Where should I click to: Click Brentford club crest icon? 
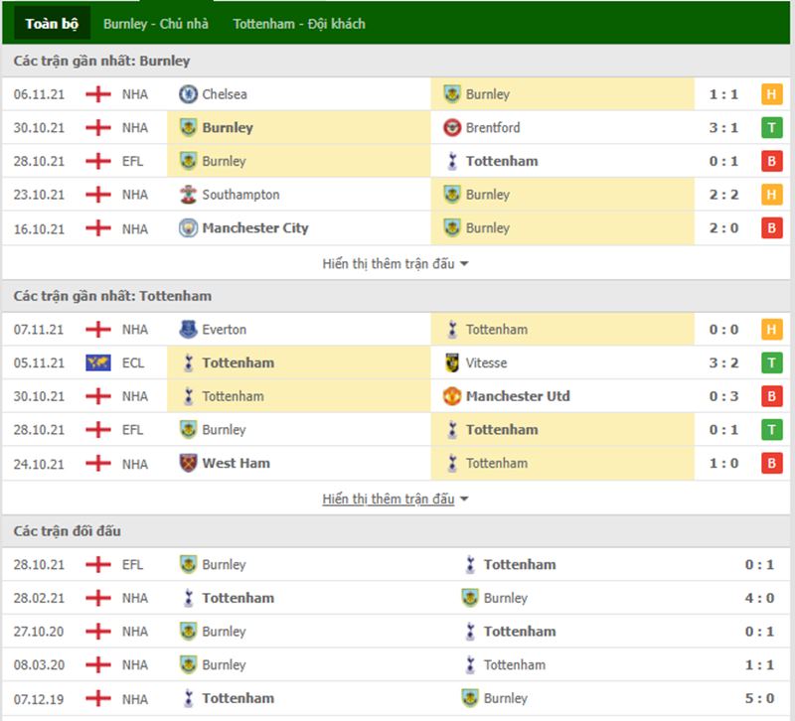point(452,128)
